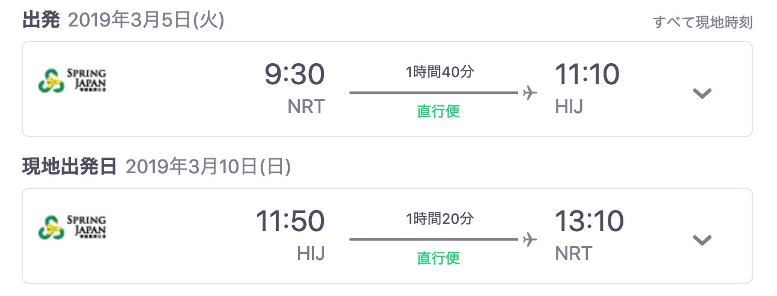The width and height of the screenshot is (777, 296).
Task: Click the Spring Japan logo on the outbound flight
Action: point(72,81)
